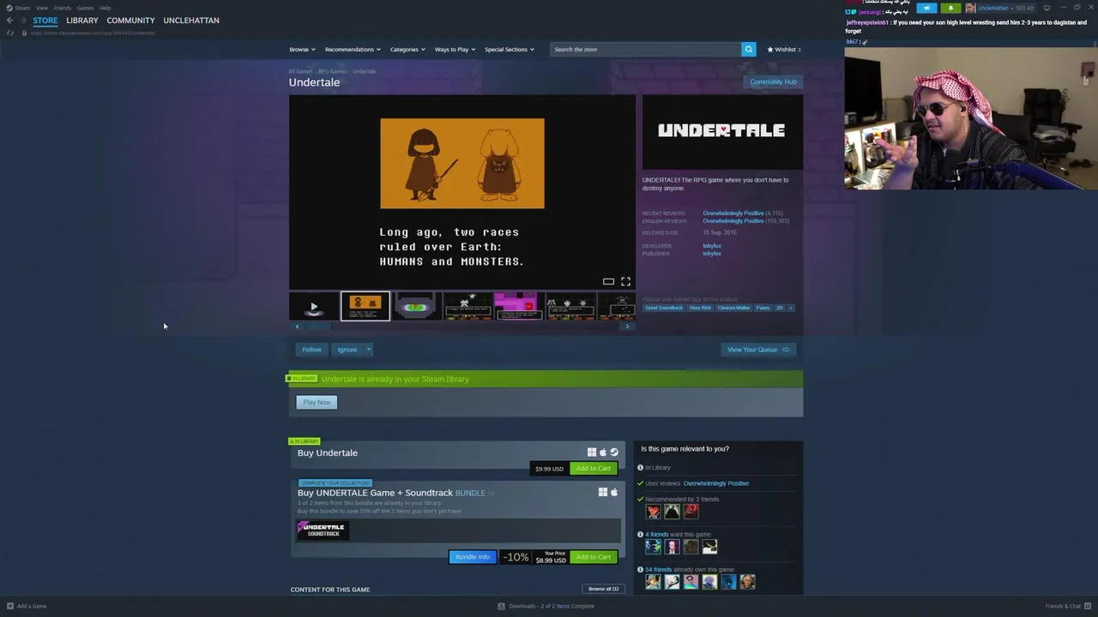Screen dimensions: 1098x617
Task: Open the Community Hub
Action: pyautogui.click(x=773, y=82)
